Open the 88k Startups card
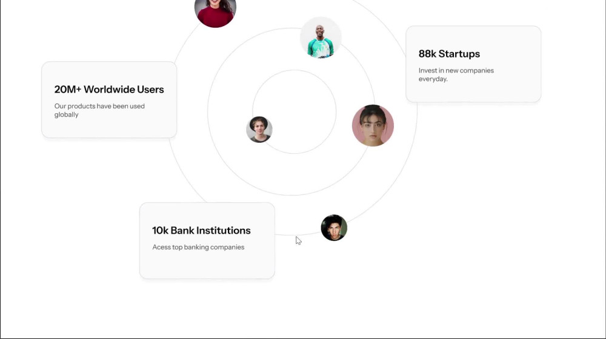The height and width of the screenshot is (339, 606). click(x=473, y=64)
